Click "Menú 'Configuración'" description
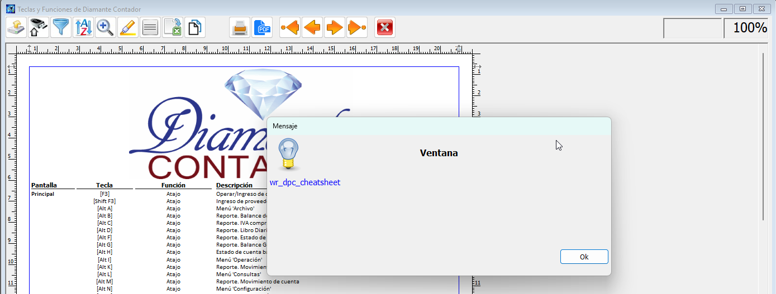Viewport: 776px width, 294px height. pos(244,289)
